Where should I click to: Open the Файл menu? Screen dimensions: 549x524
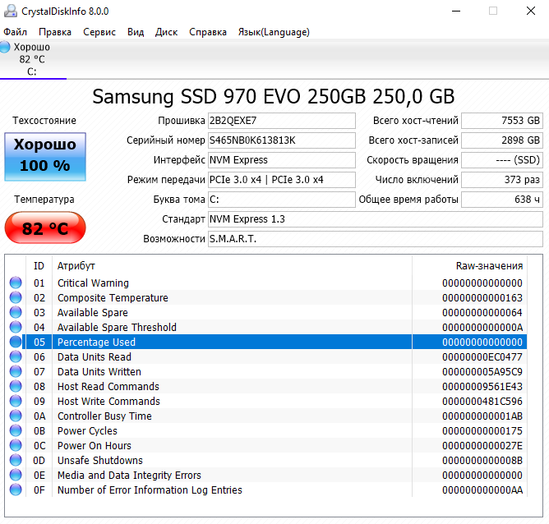[x=15, y=32]
